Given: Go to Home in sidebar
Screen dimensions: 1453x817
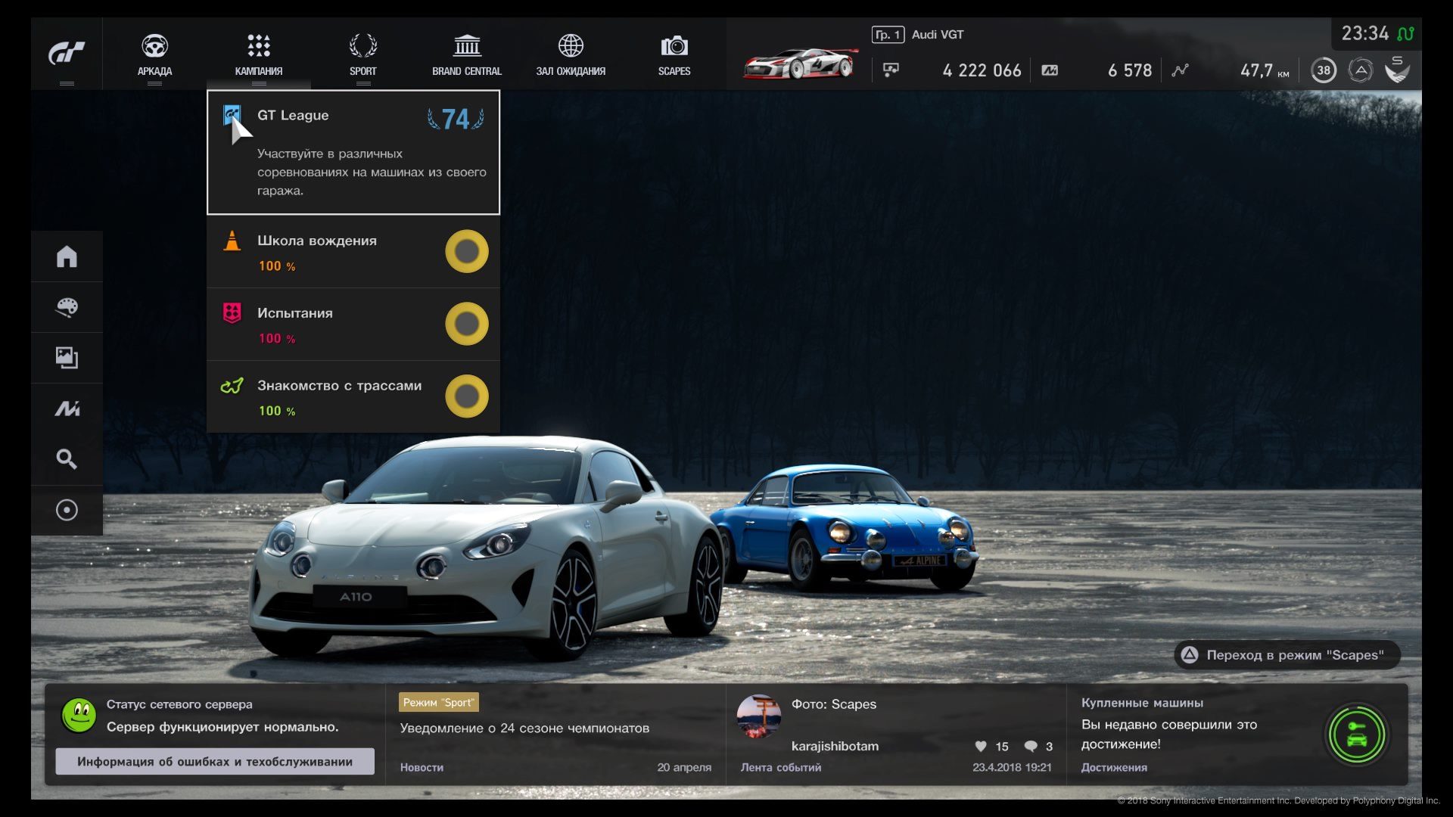Looking at the screenshot, I should [67, 256].
